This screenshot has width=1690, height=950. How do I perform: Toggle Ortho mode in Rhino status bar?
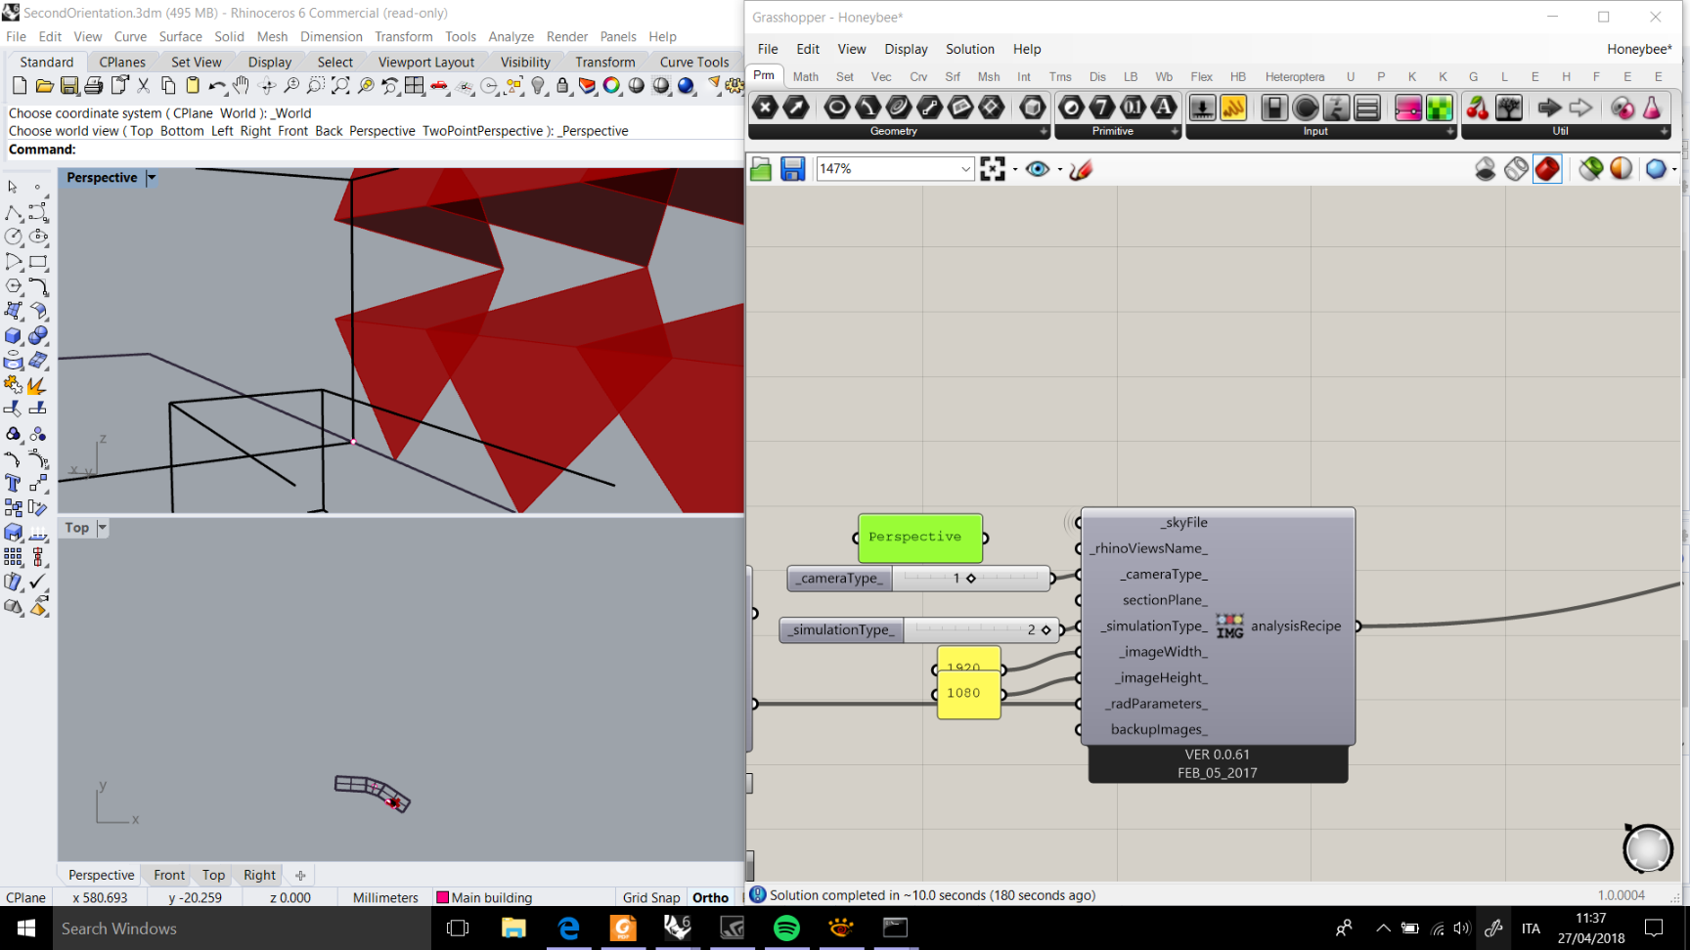click(x=711, y=897)
